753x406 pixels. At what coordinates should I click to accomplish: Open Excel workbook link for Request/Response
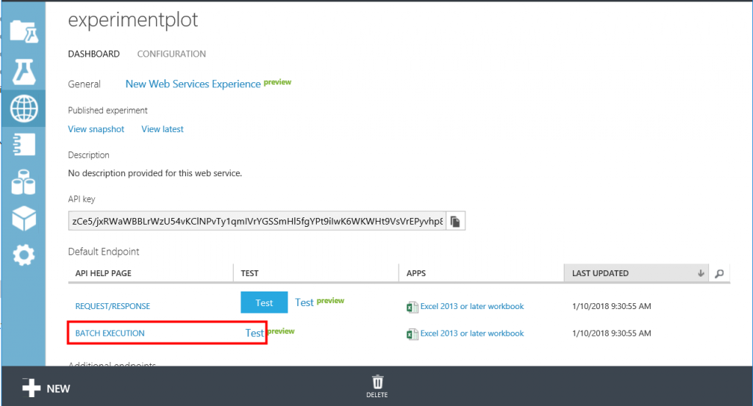[472, 306]
